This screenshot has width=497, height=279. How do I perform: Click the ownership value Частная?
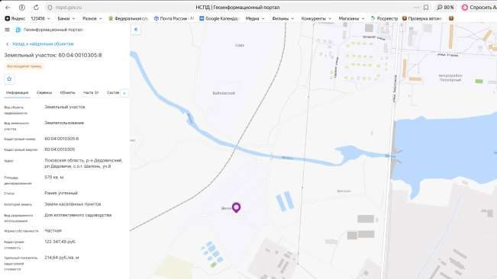tap(53, 231)
